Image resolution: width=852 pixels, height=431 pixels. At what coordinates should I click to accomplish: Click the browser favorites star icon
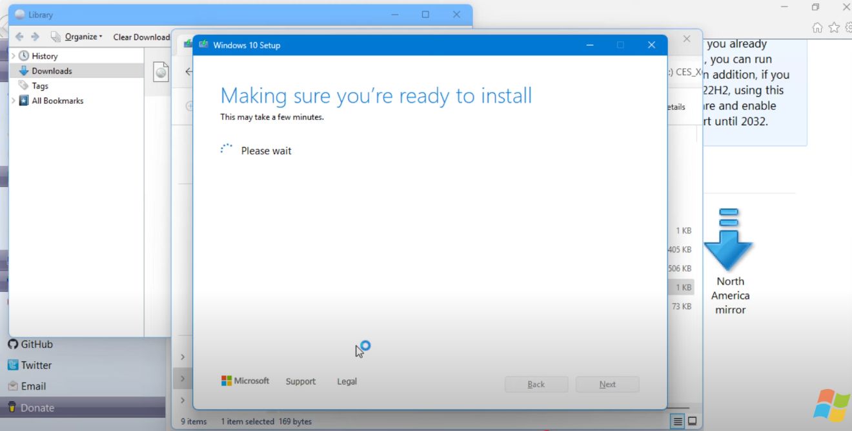click(x=834, y=27)
